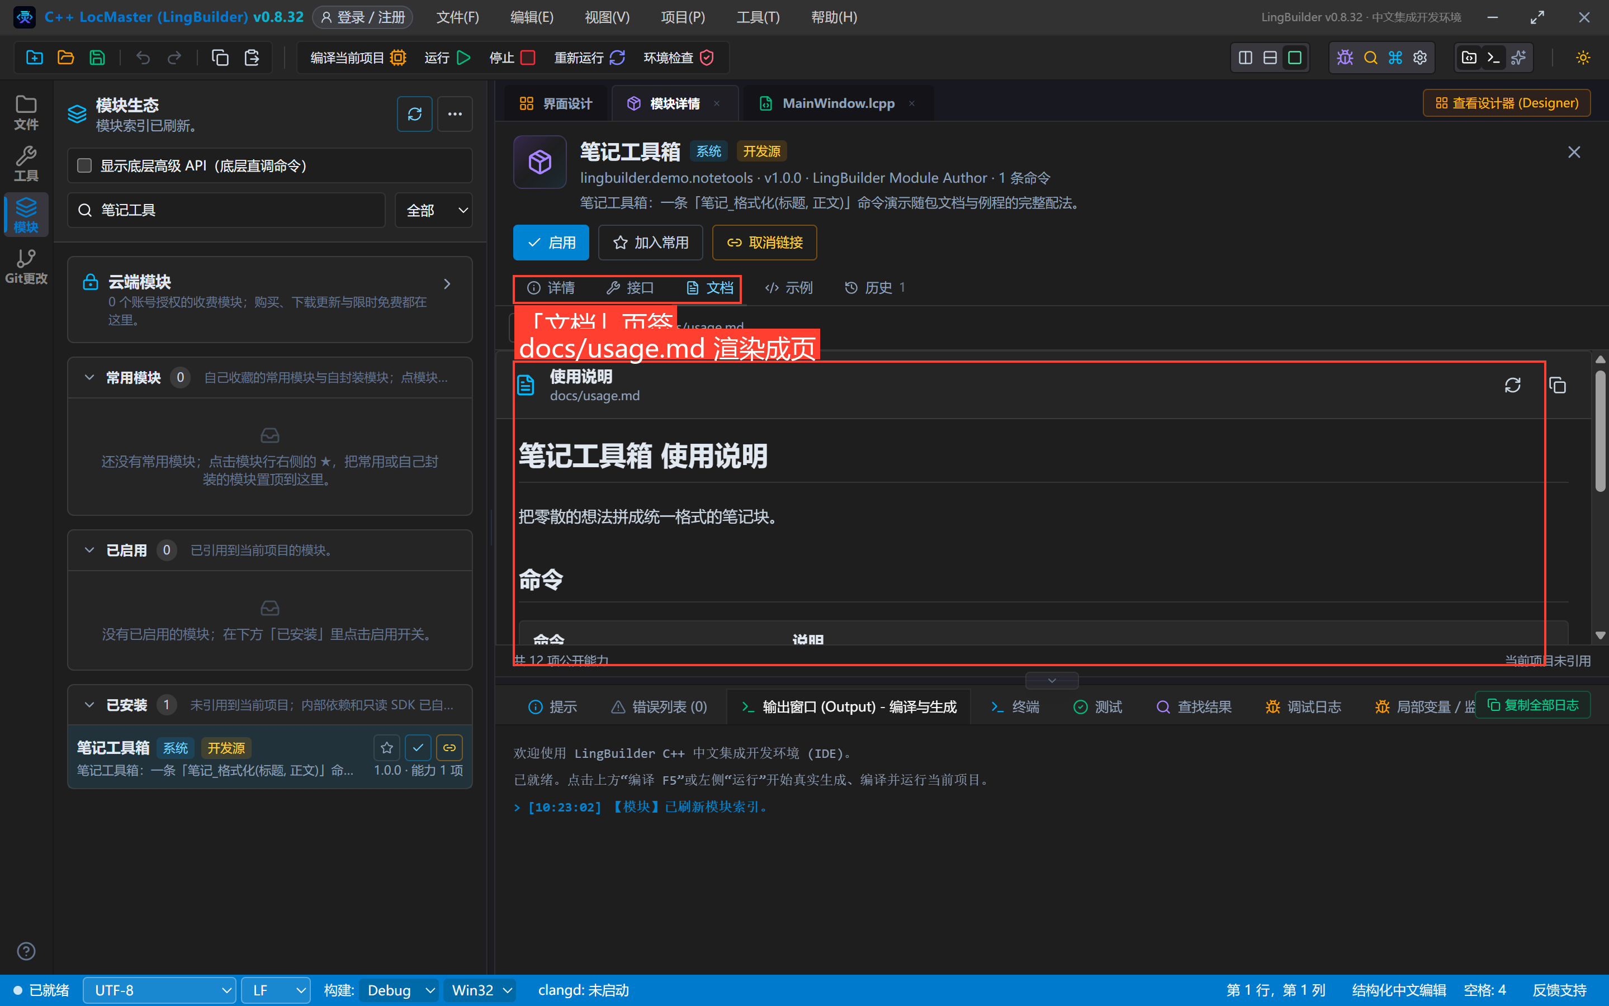Open the 工具(T) menu
This screenshot has height=1006, width=1609.
point(758,17)
